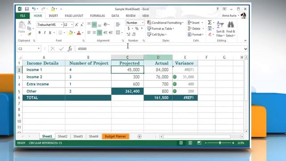Click Increase Decimal icon
Screen dimensions: 286x161
click(128, 34)
